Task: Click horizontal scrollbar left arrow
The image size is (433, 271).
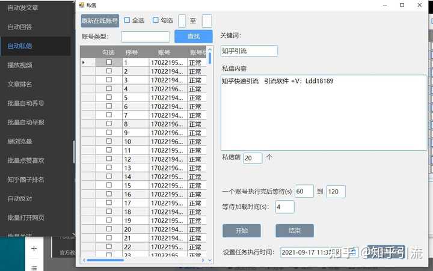Action: click(84, 260)
